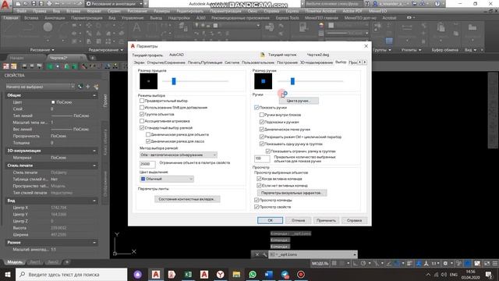This screenshot has width=499, height=281.
Task: Toggle Подсказки к ручкам checkbox
Action: [x=262, y=122]
